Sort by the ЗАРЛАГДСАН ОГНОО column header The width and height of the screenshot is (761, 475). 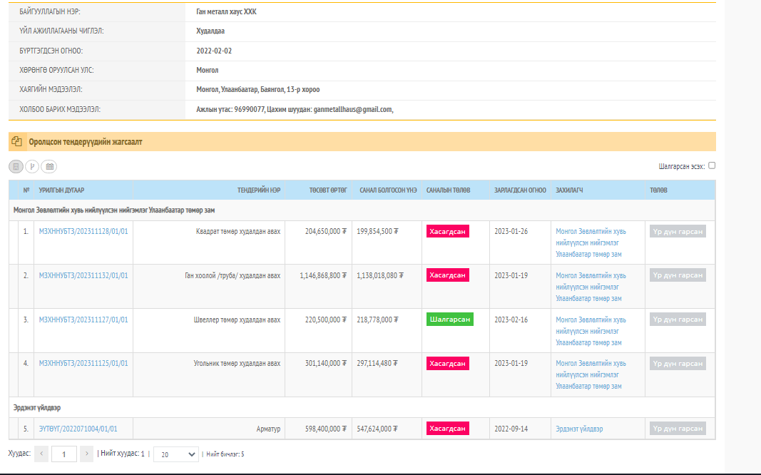pyautogui.click(x=520, y=190)
